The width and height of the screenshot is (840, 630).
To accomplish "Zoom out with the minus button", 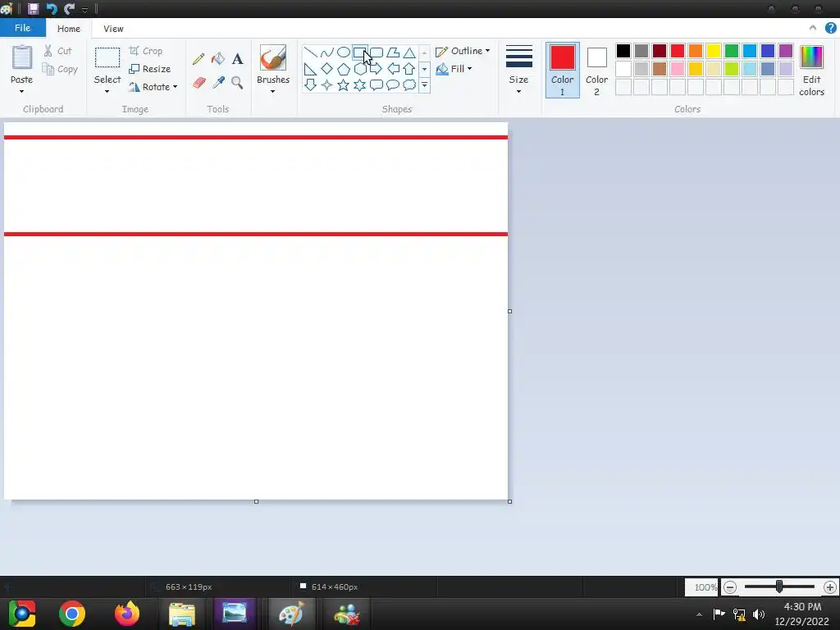I will [729, 587].
